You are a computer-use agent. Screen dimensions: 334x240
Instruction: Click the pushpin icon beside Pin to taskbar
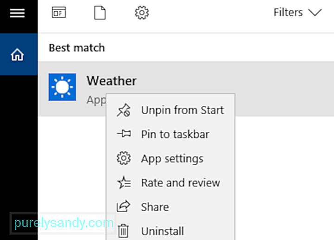coord(124,134)
